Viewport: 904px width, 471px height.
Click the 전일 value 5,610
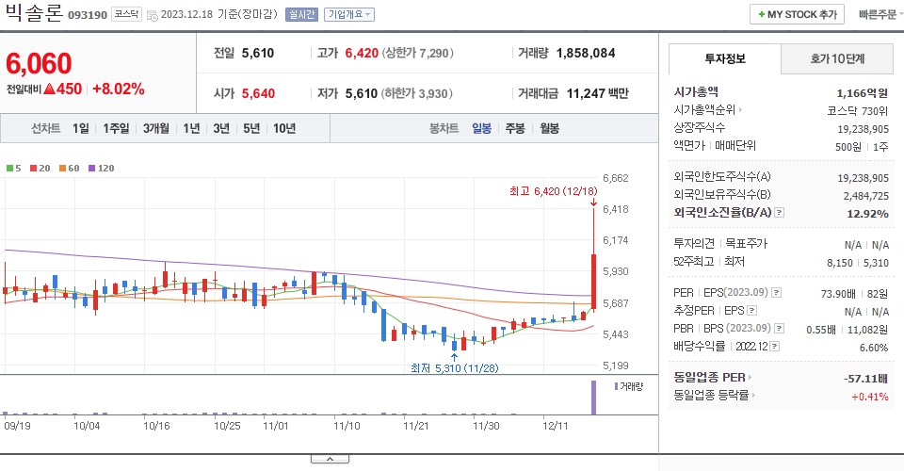pyautogui.click(x=258, y=53)
